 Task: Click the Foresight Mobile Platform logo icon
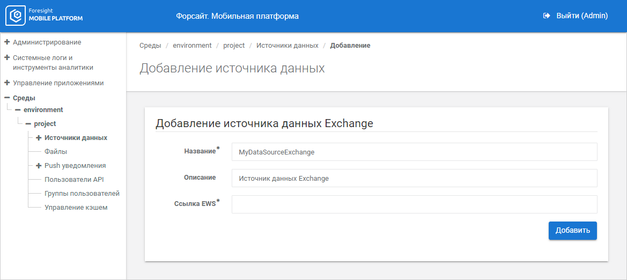tap(15, 16)
